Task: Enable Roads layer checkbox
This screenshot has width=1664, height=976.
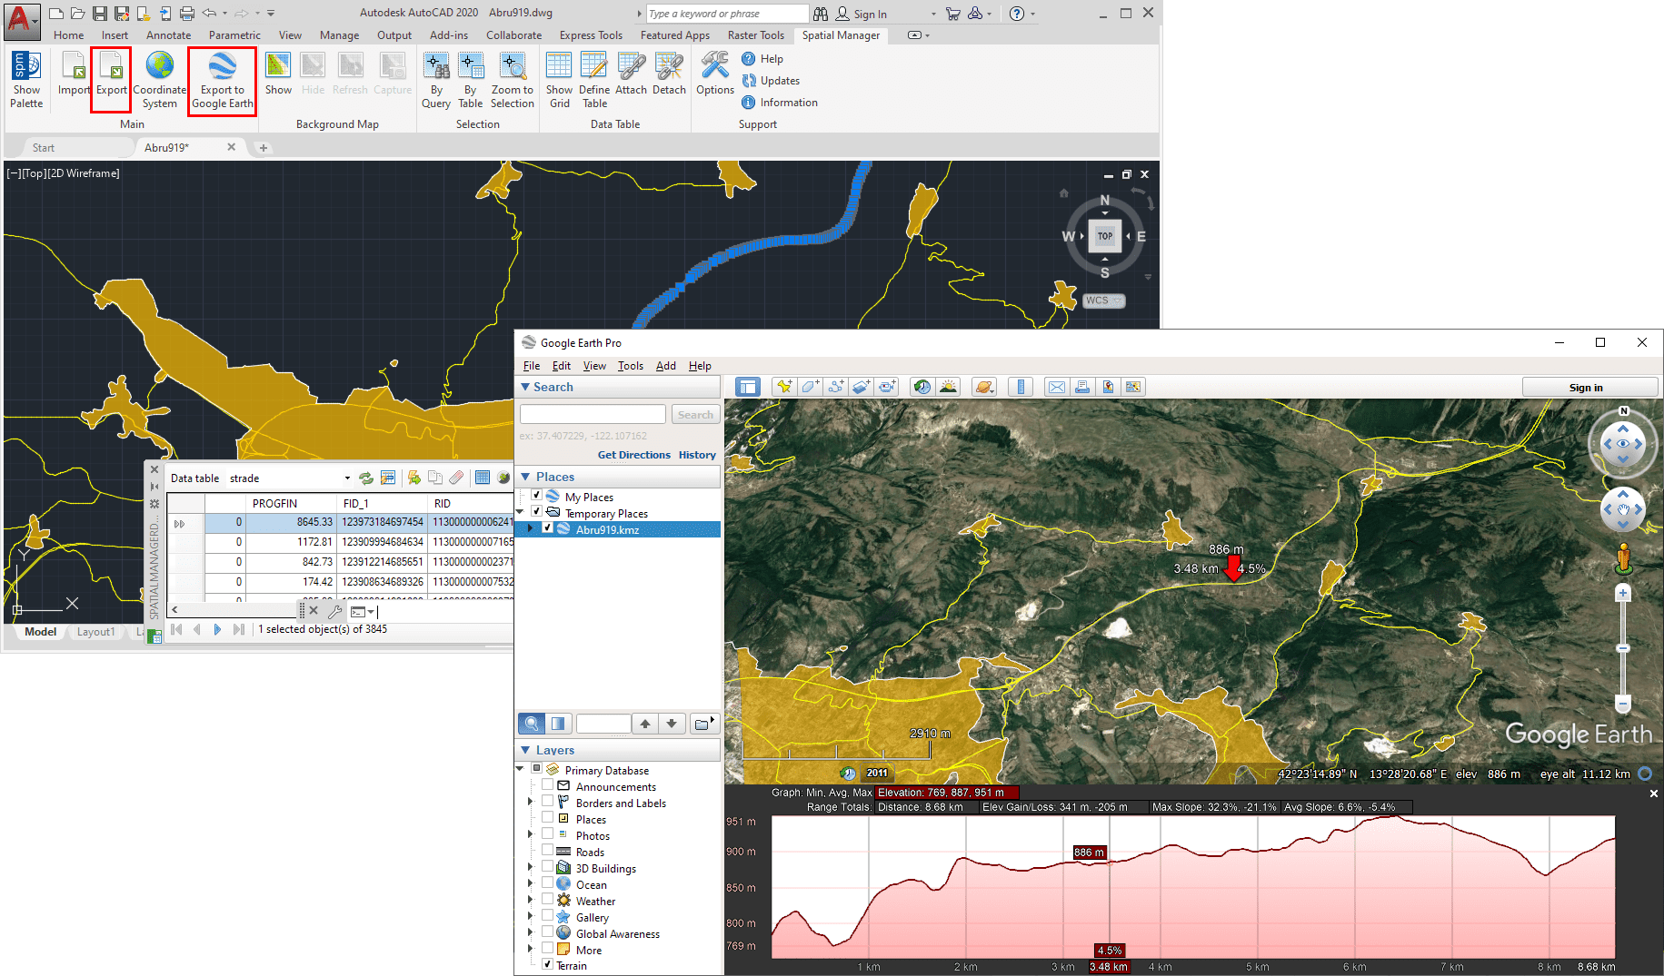Action: (548, 852)
